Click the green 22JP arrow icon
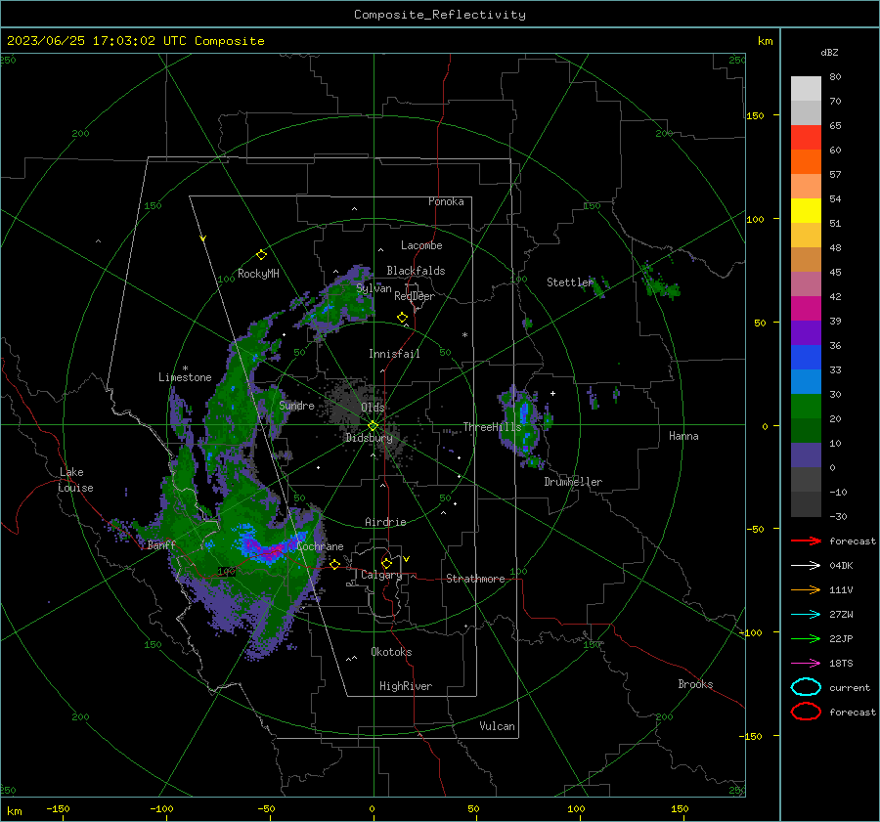Viewport: 880px width, 822px height. [806, 638]
